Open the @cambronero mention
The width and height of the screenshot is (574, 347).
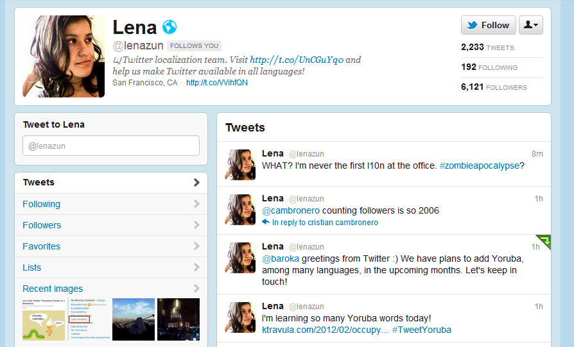click(291, 210)
